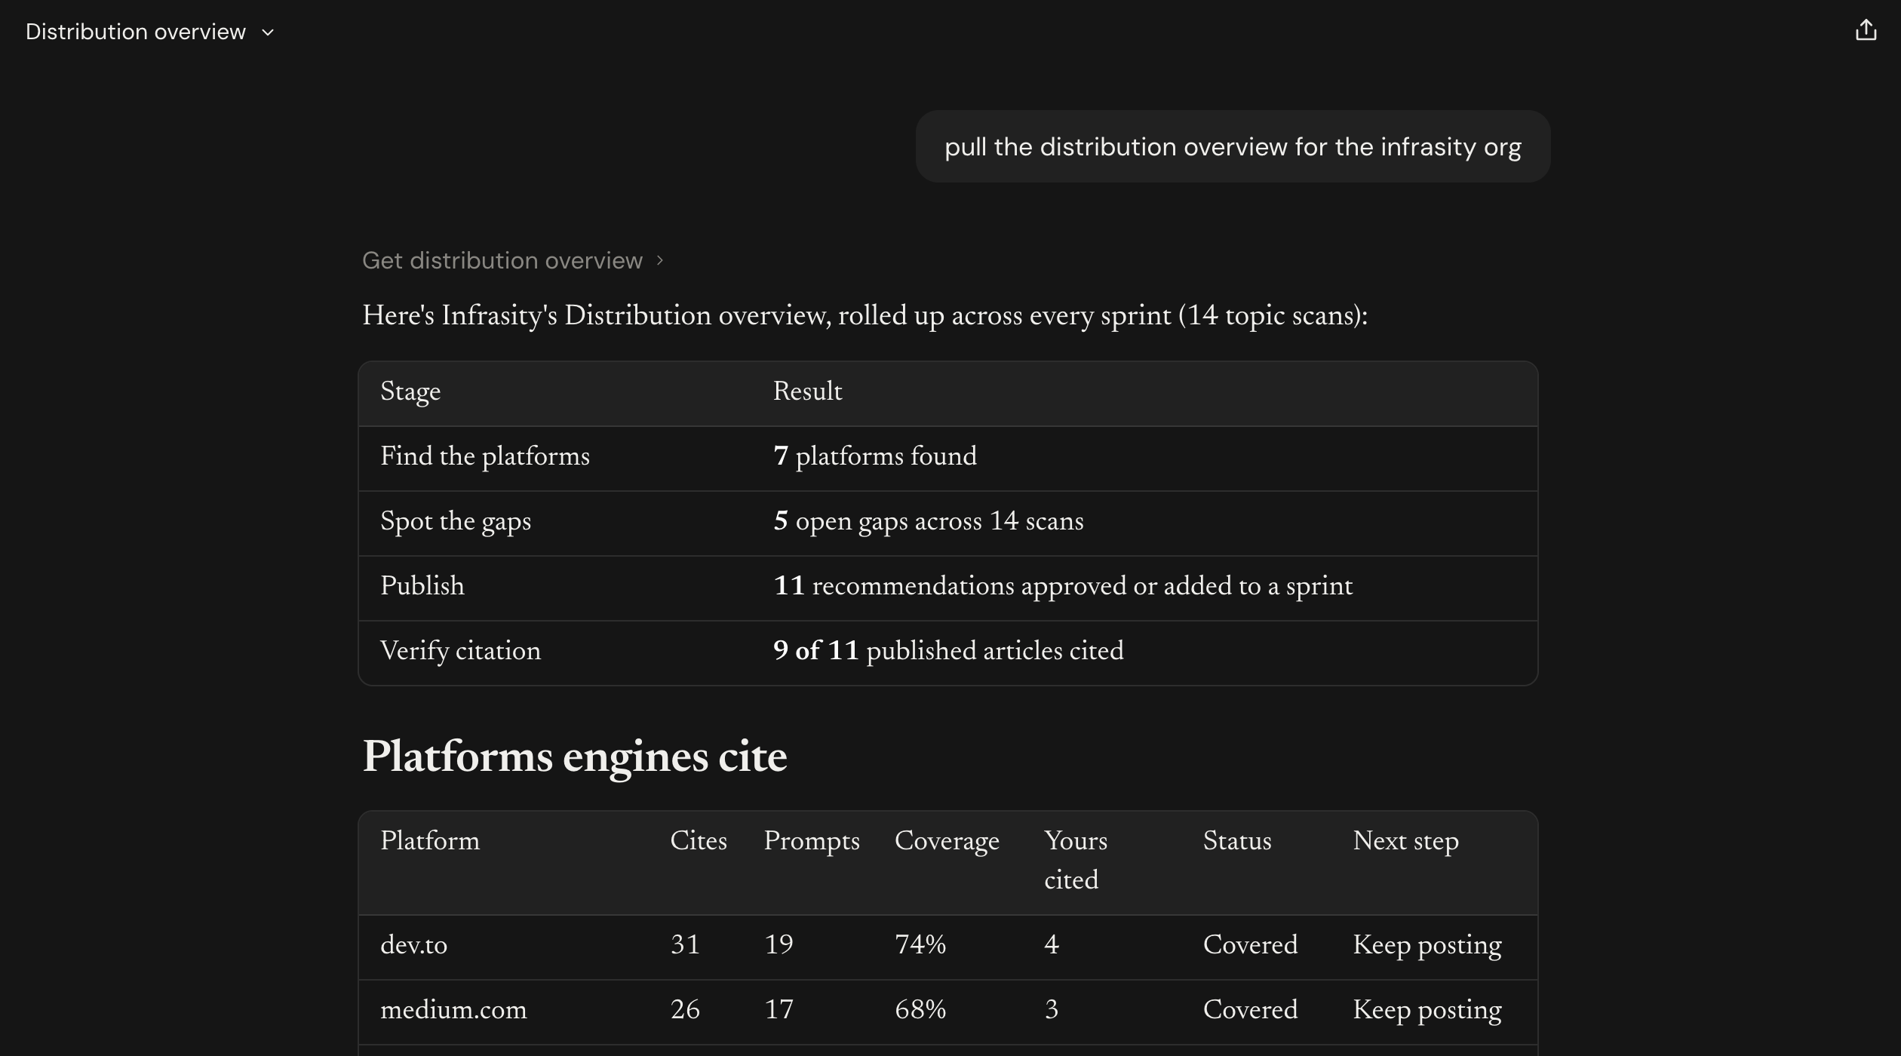1901x1056 pixels.
Task: Click the Next step column header
Action: click(1405, 842)
